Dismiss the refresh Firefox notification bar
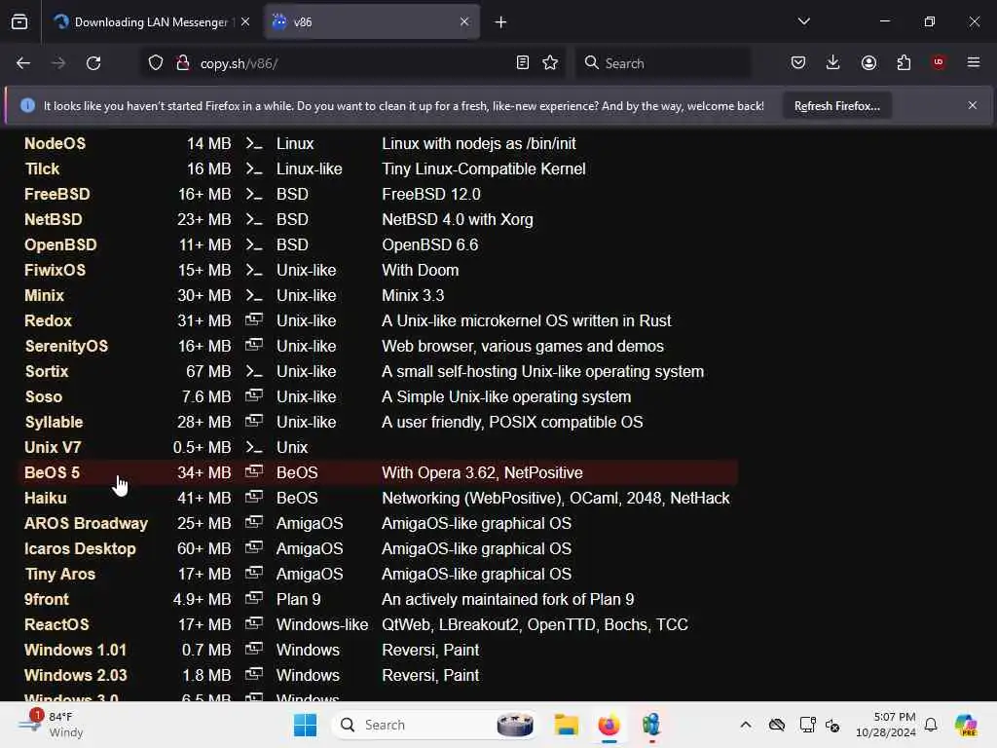 click(973, 105)
